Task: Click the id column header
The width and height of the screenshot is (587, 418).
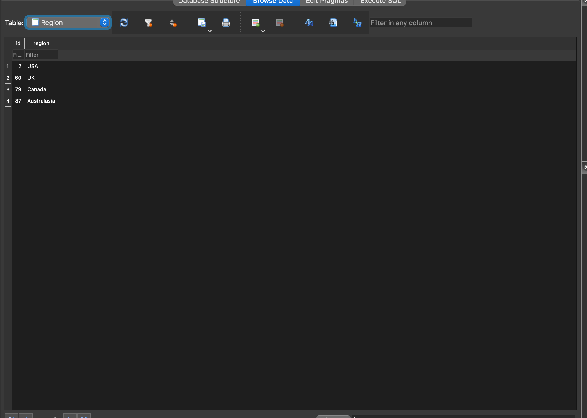Action: (18, 43)
